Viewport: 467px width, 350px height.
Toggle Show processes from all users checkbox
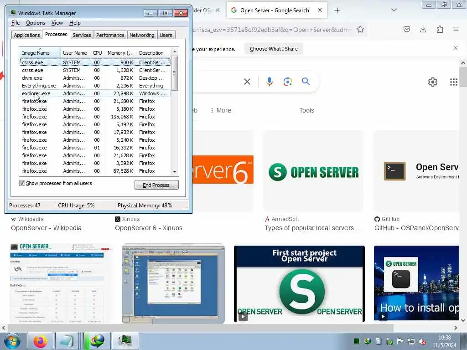22,183
